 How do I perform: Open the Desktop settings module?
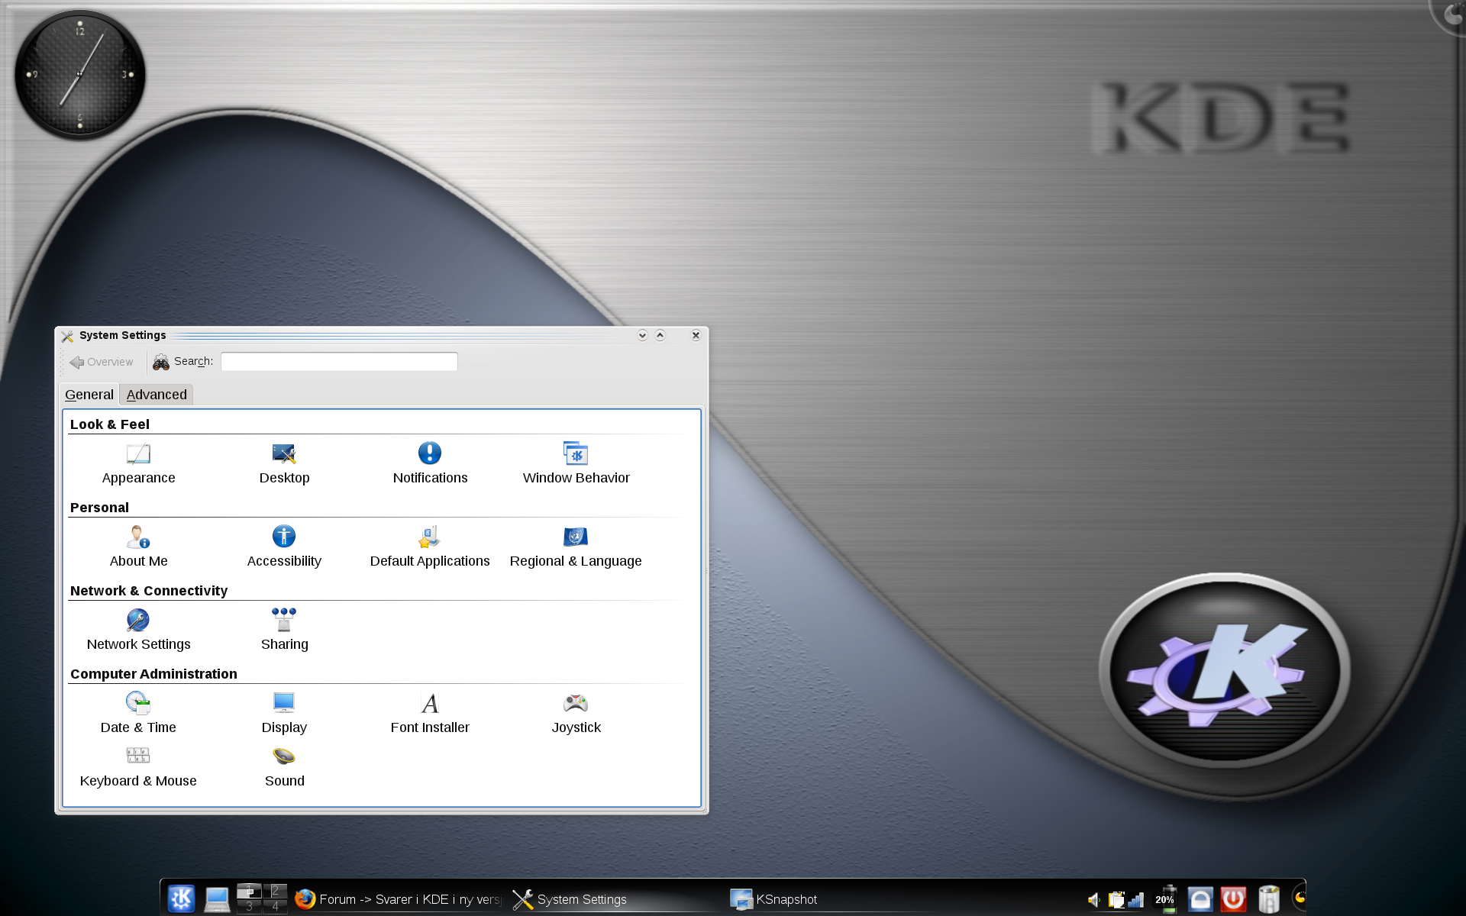[x=284, y=464]
